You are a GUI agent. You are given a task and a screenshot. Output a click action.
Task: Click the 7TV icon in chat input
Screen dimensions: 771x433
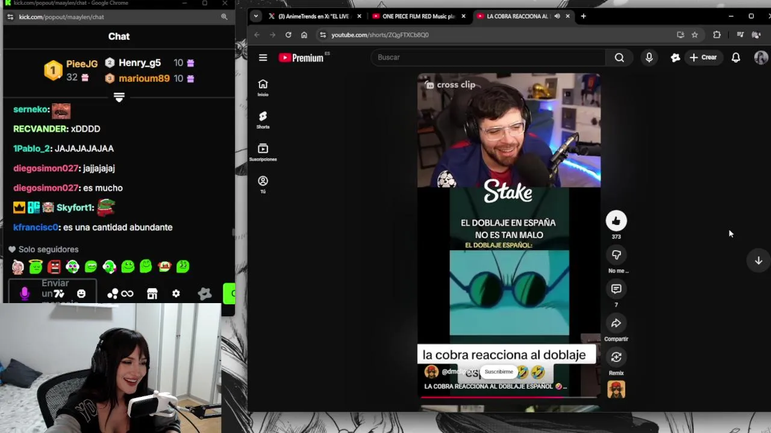58,293
